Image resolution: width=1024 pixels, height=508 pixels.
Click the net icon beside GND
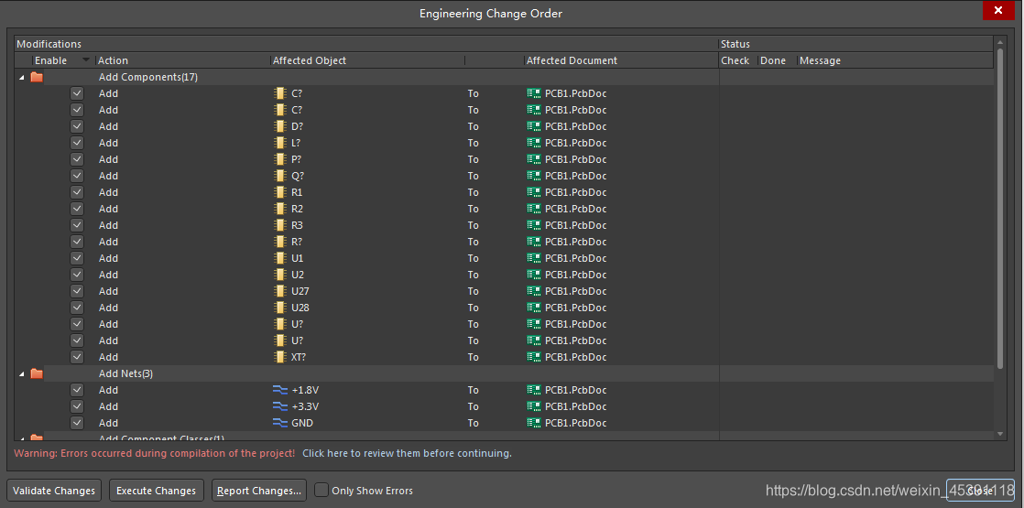tap(280, 423)
